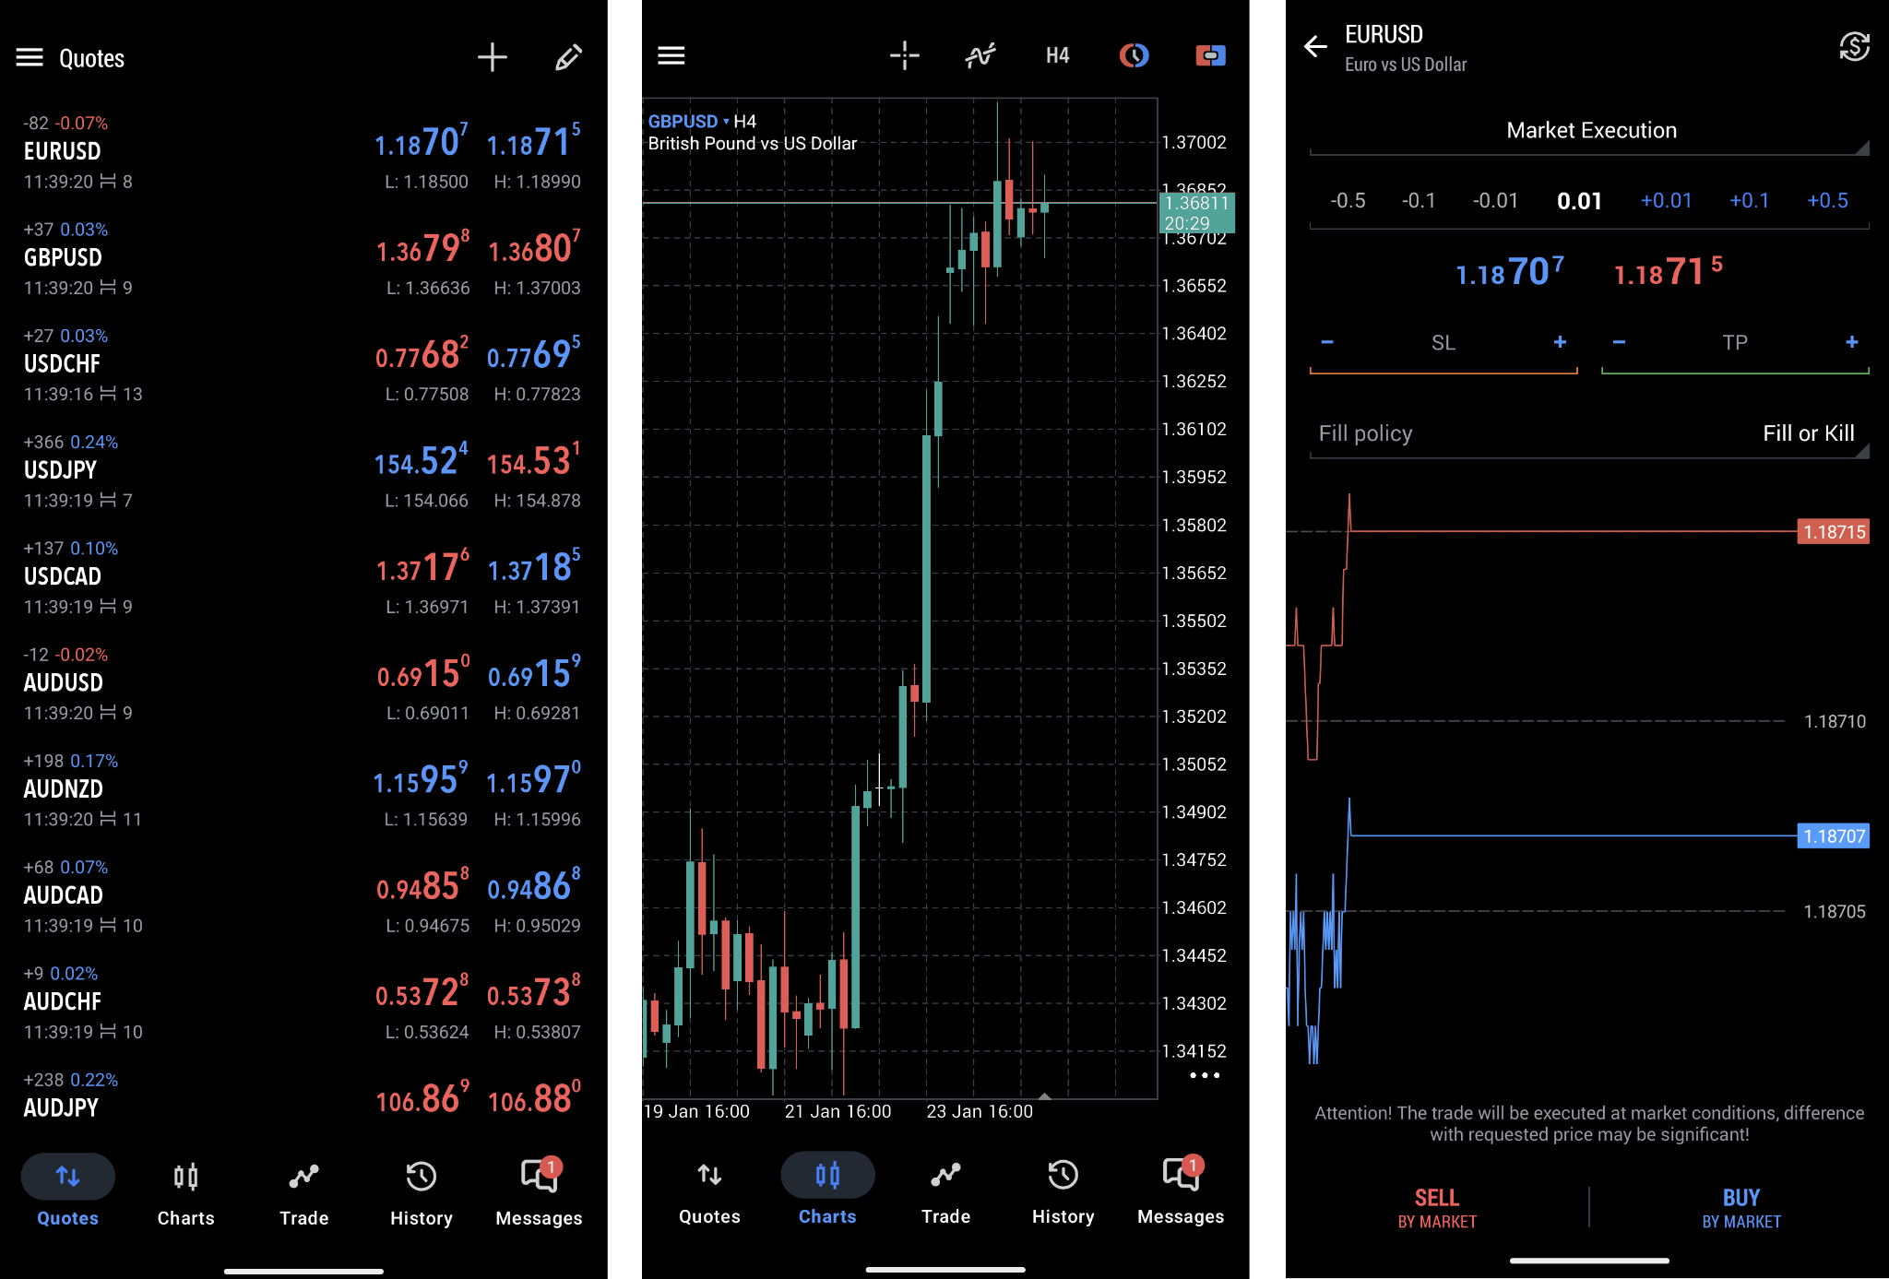This screenshot has height=1279, width=1889.
Task: Activate the crosshair tool on chart
Action: pyautogui.click(x=905, y=56)
